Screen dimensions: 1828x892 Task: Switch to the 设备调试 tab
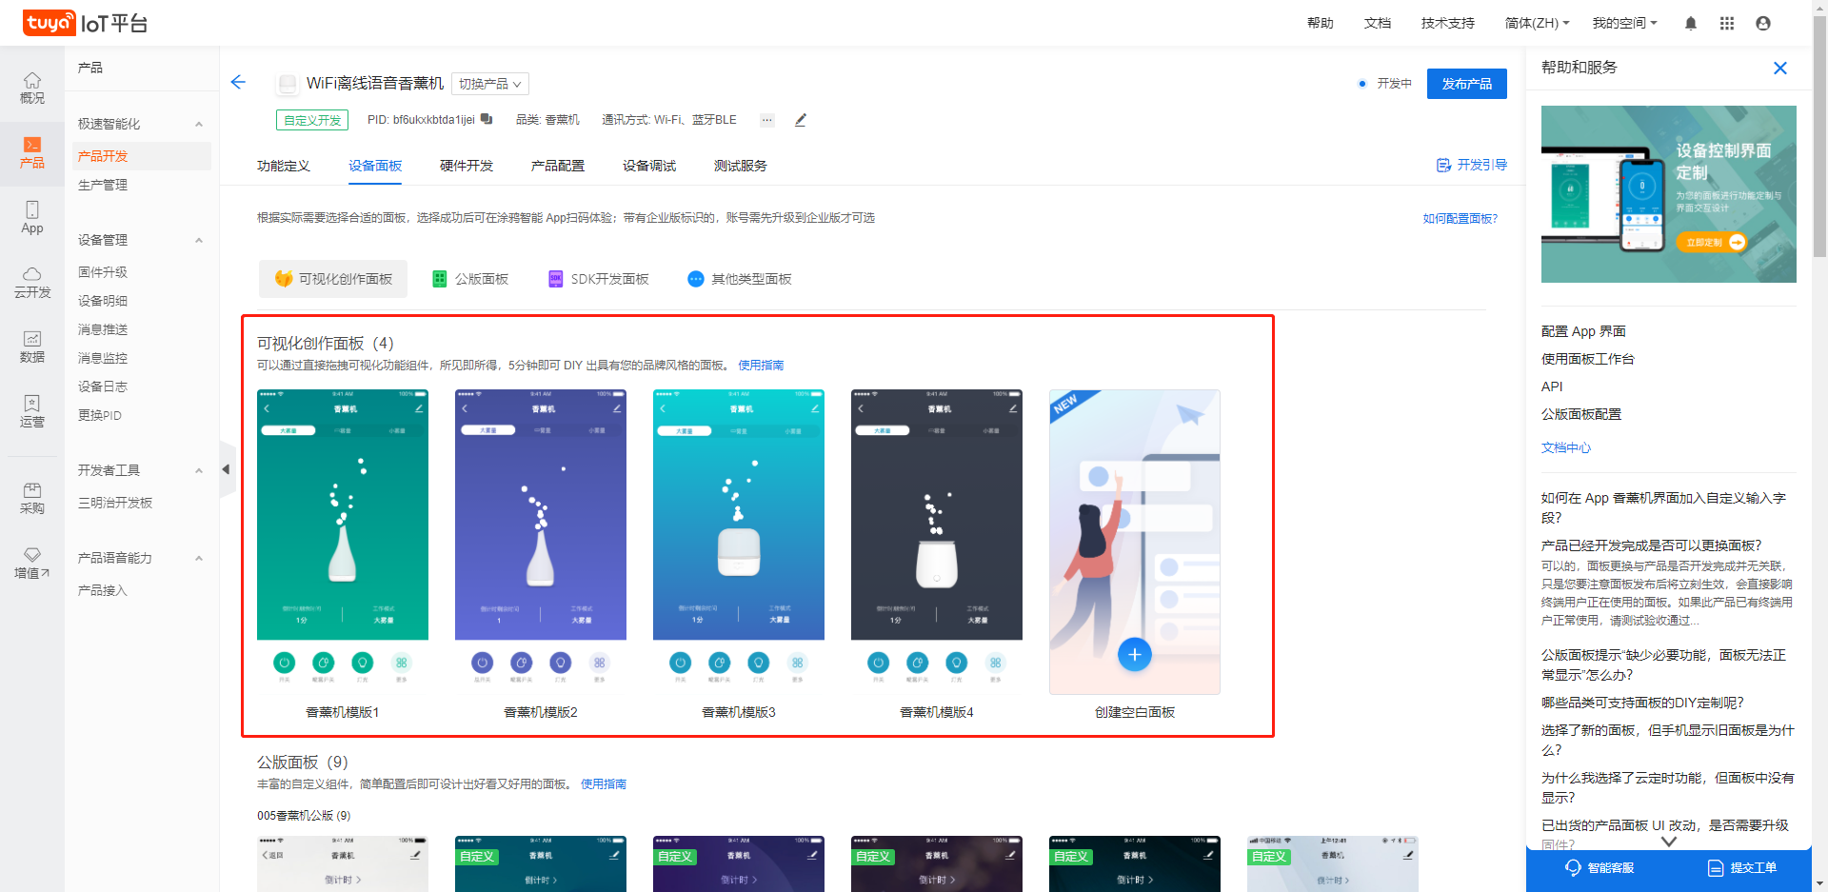point(649,166)
